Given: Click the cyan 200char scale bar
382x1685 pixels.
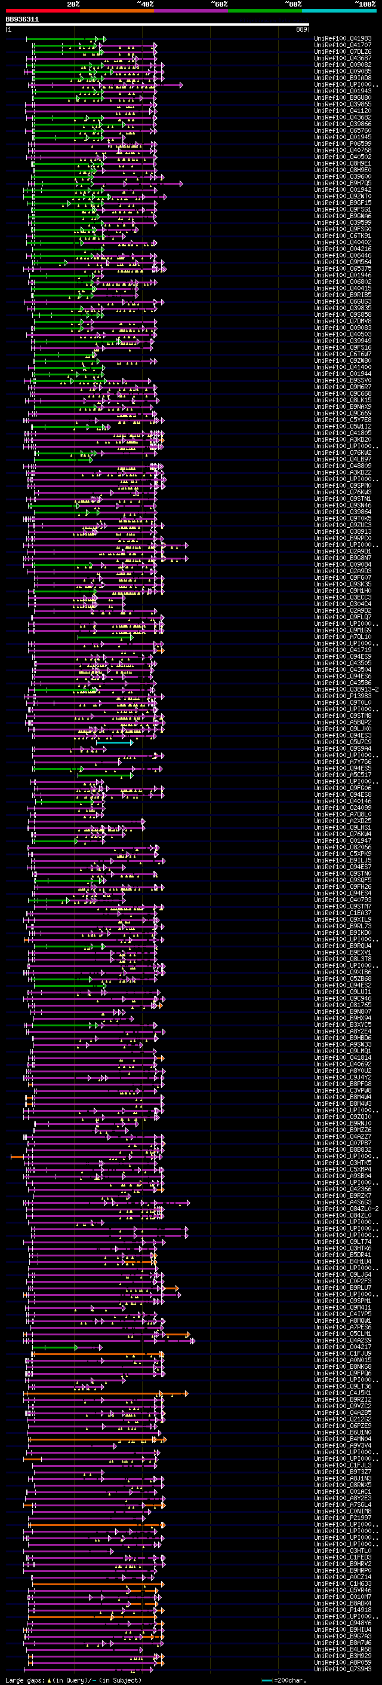Looking at the screenshot, I should (x=267, y=1680).
